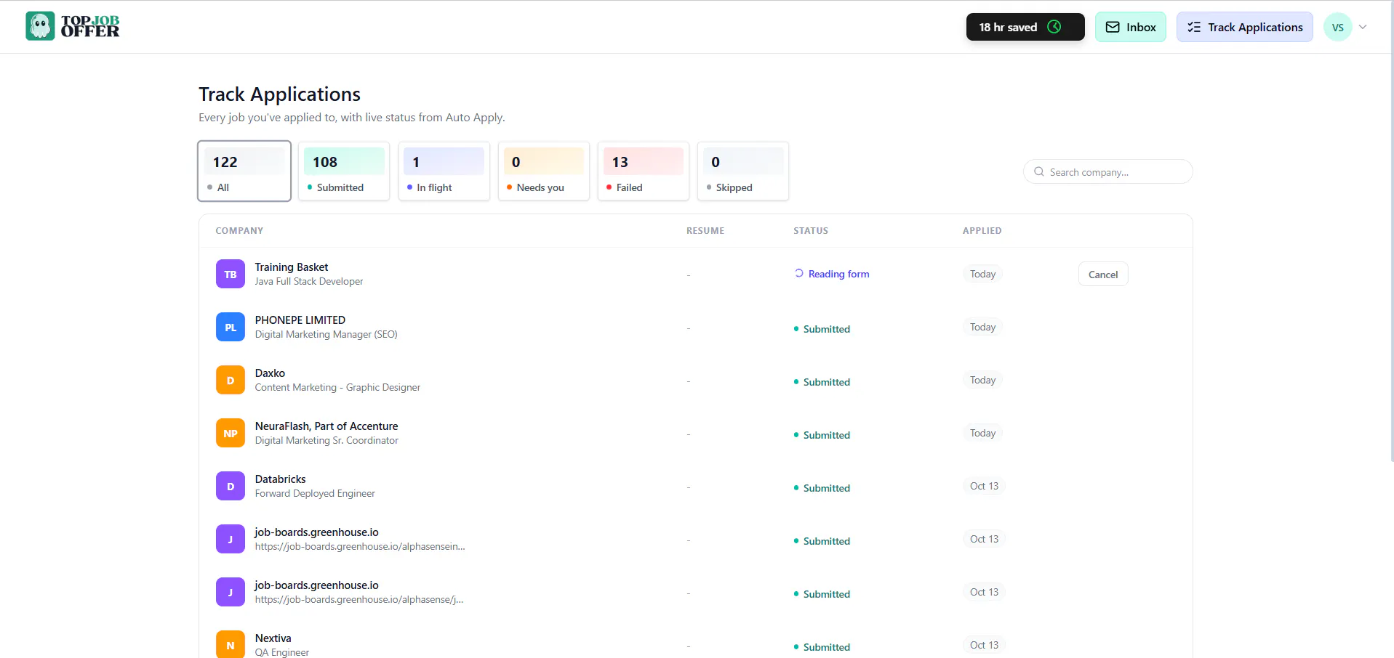Image resolution: width=1394 pixels, height=658 pixels.
Task: Click the Databricks company name
Action: 281,479
